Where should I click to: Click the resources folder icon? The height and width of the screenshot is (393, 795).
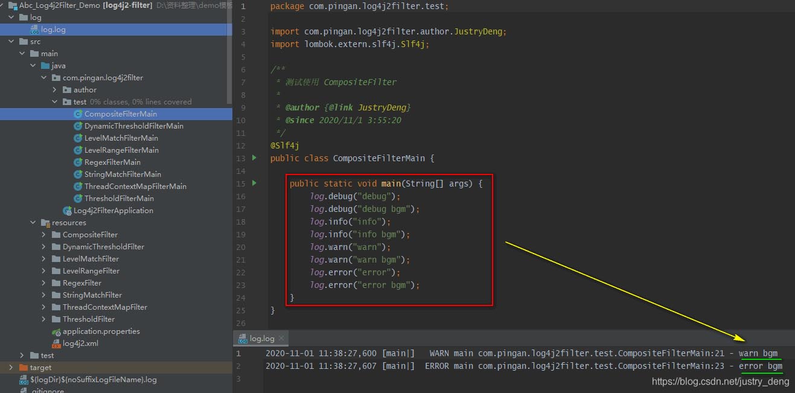click(x=45, y=223)
